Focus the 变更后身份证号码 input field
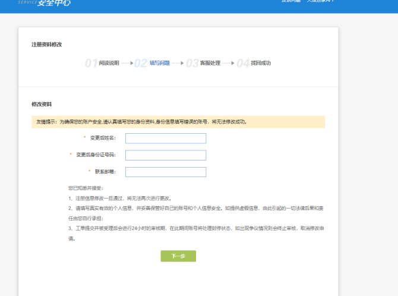The width and height of the screenshot is (398, 296). click(166, 155)
